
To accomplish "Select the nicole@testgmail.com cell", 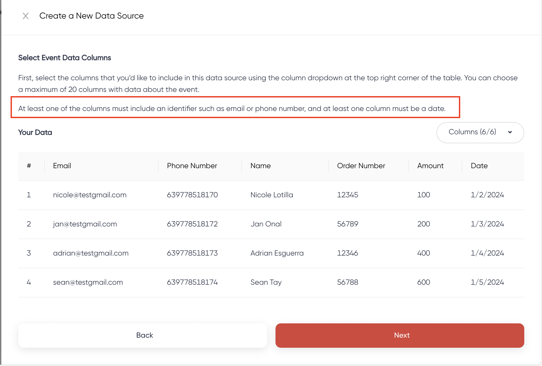I will tap(90, 195).
